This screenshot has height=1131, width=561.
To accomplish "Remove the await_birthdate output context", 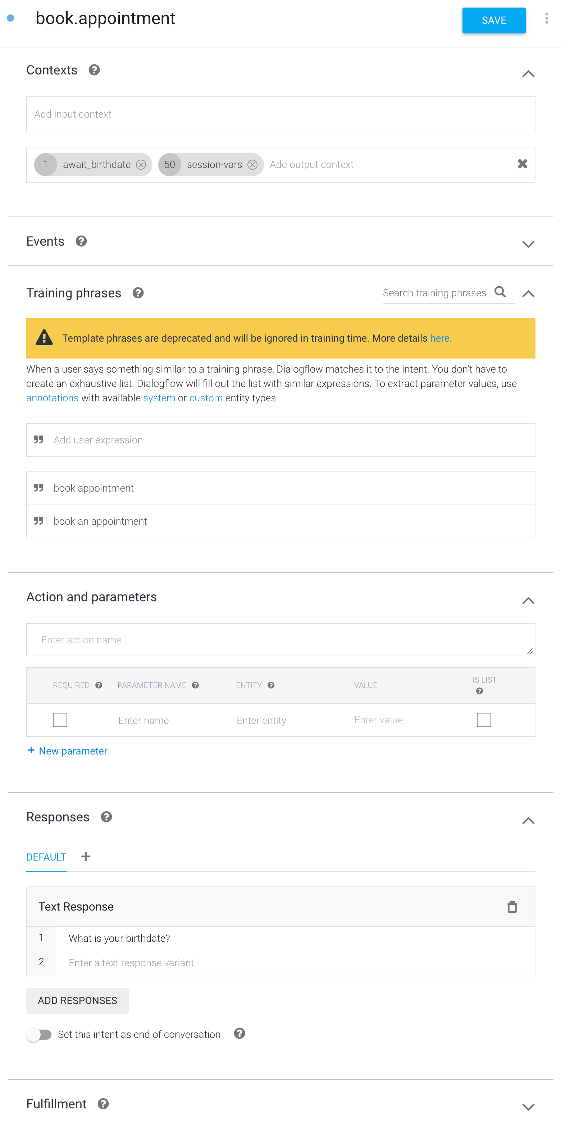I will point(141,165).
